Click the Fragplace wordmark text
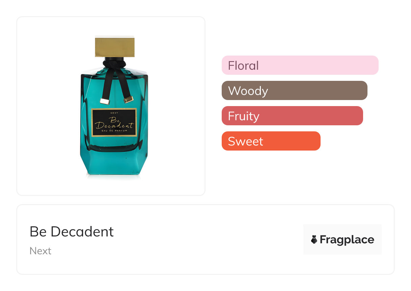 click(x=347, y=239)
